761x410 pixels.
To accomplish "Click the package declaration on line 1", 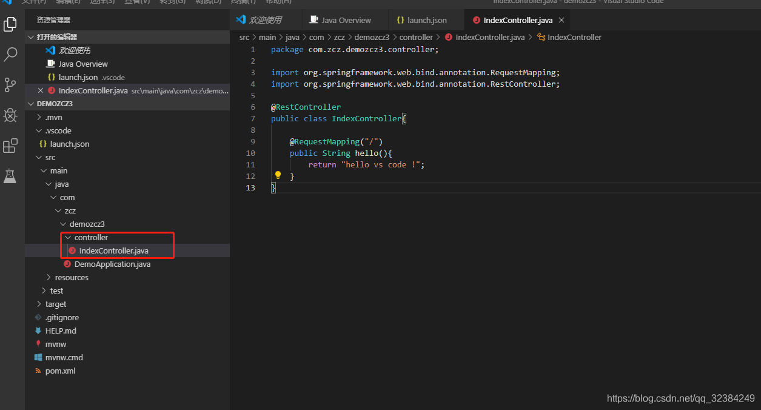I will tap(355, 49).
